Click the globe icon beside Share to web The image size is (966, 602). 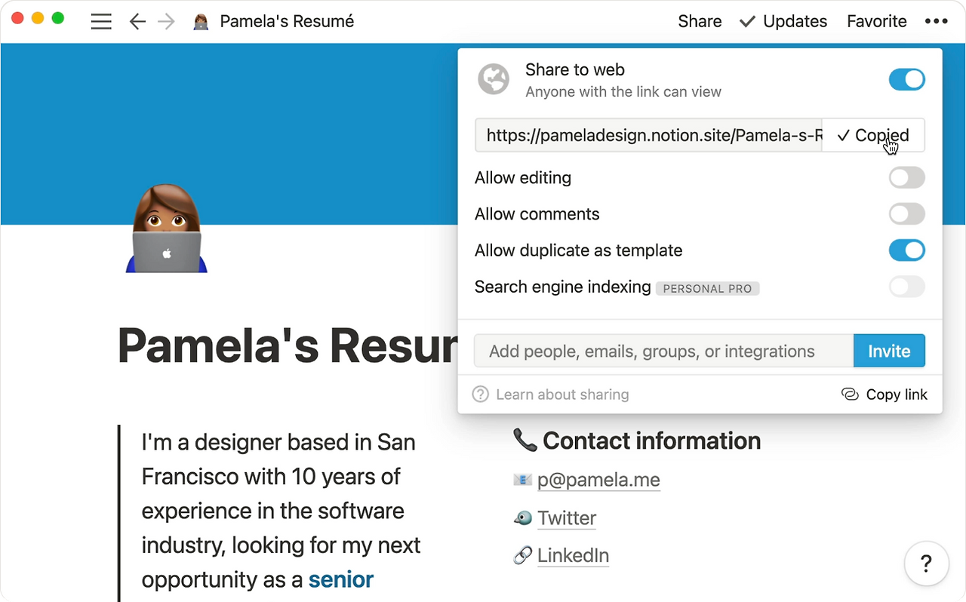[x=494, y=79]
